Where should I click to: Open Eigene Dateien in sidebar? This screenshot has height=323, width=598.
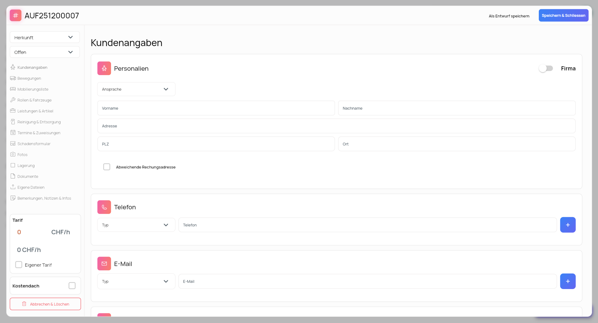[x=31, y=188]
